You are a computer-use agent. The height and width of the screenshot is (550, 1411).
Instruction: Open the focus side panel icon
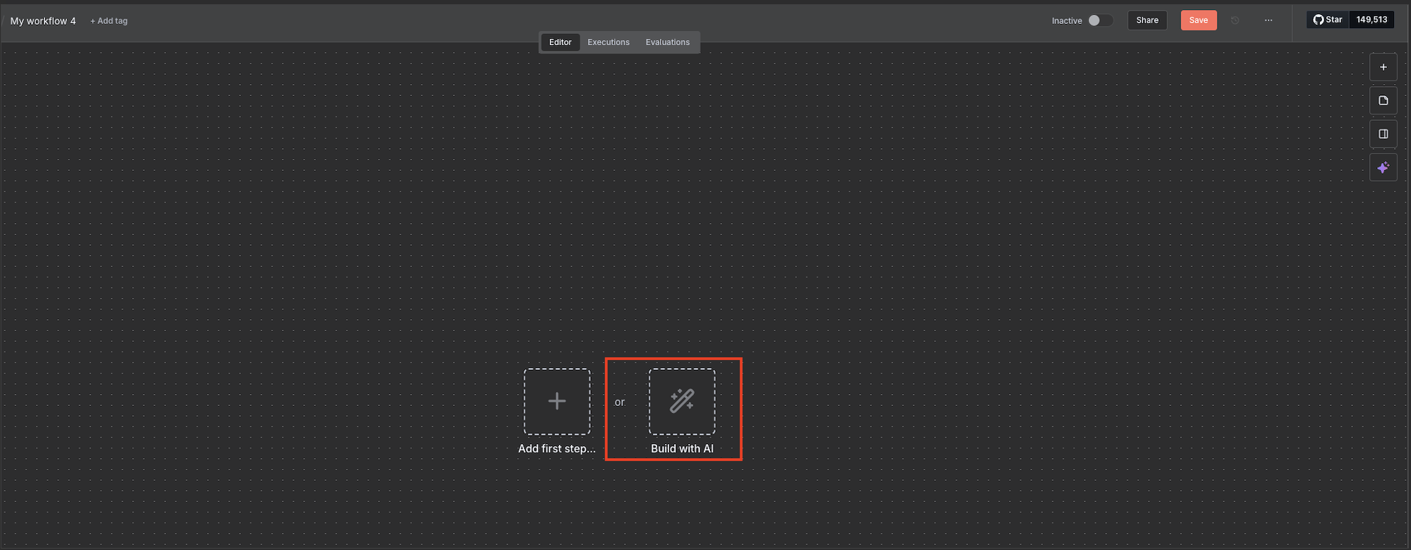[x=1383, y=134]
